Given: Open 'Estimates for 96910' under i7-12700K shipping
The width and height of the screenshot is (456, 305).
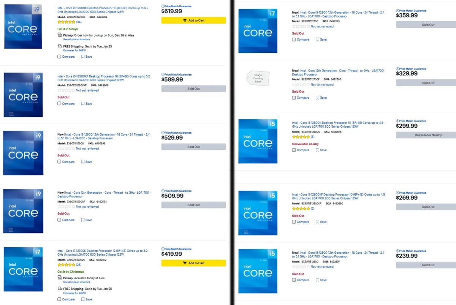Looking at the screenshot, I should 74,293.
